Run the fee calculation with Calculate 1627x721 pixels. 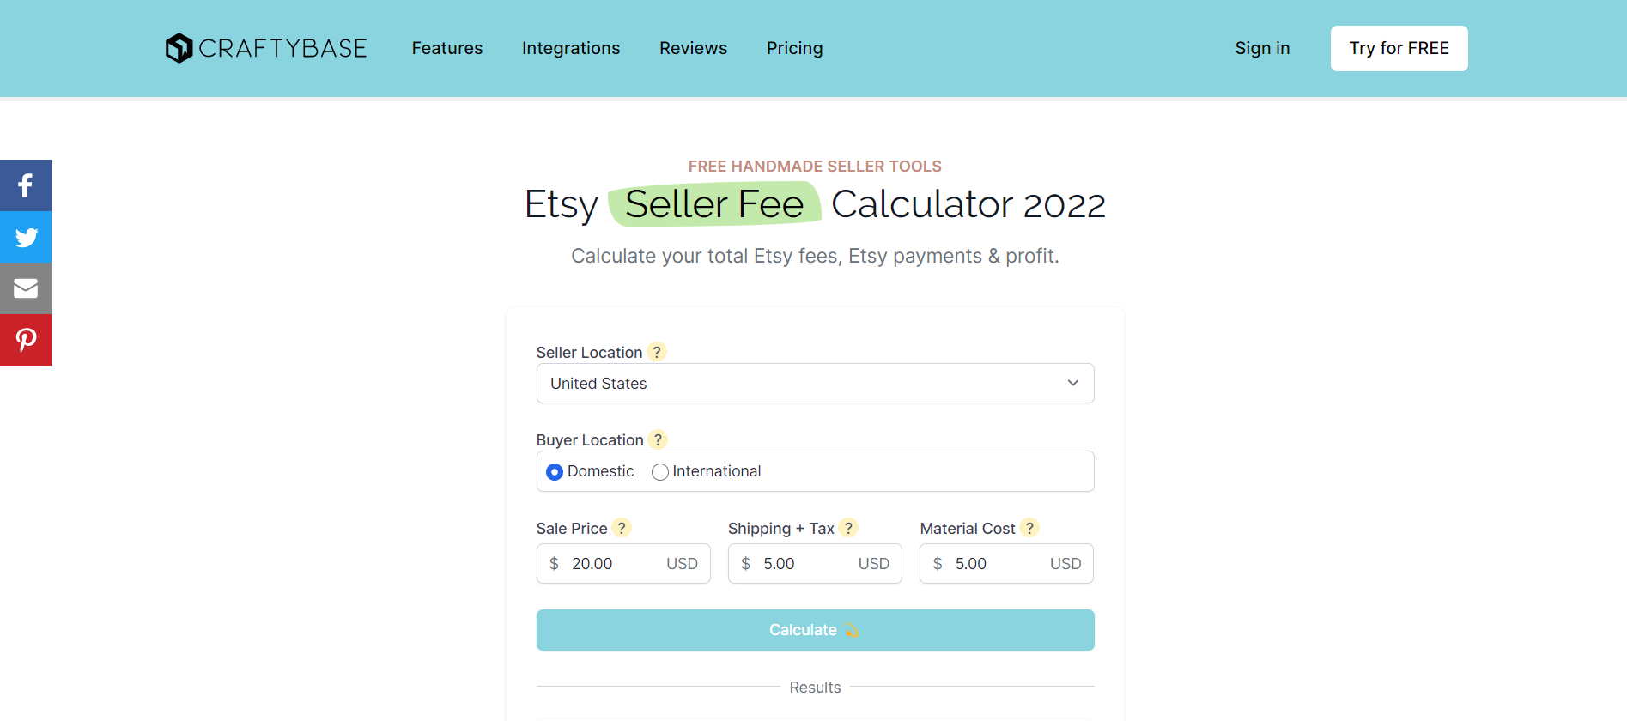(x=815, y=630)
